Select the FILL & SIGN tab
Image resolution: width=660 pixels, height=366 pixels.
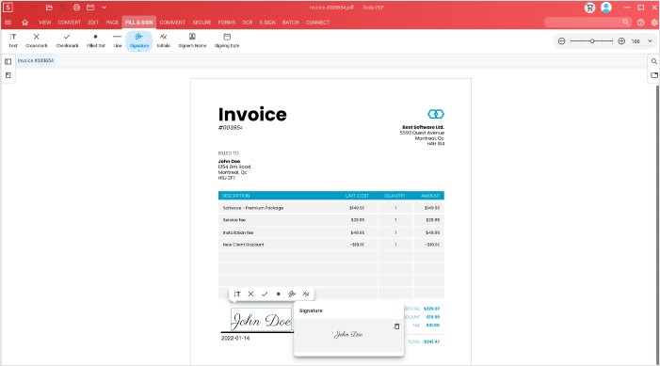[139, 23]
